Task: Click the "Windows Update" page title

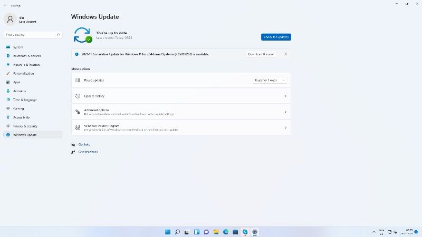Action: [x=95, y=17]
